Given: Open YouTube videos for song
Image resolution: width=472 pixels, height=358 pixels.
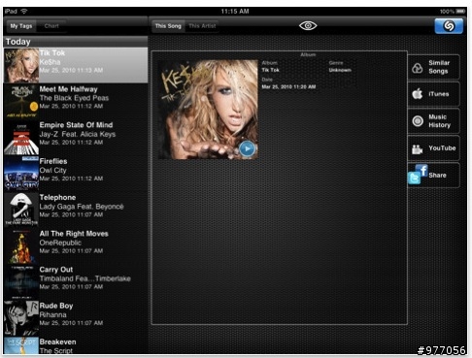Looking at the screenshot, I should (433, 148).
